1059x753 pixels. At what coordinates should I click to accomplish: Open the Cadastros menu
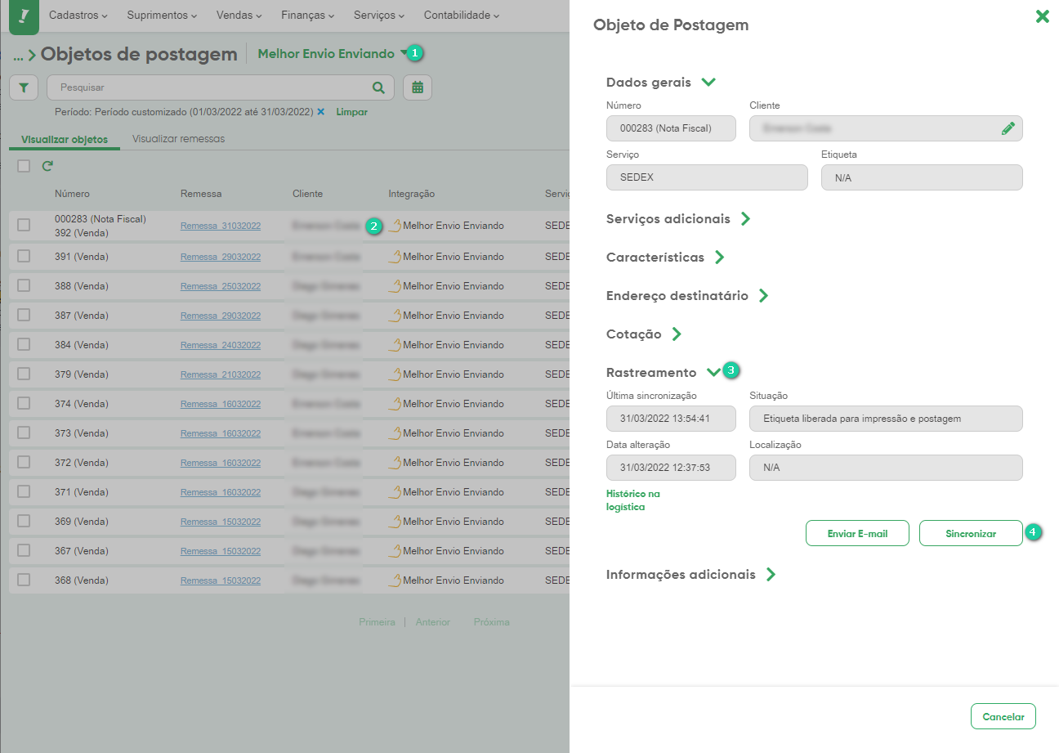click(x=78, y=16)
